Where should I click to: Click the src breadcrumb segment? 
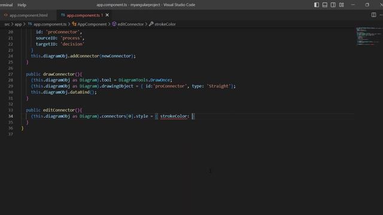[7, 24]
